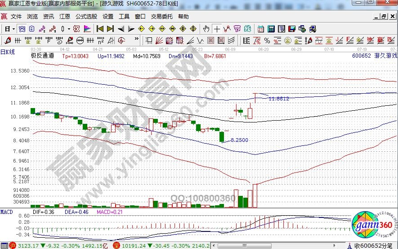The width and height of the screenshot is (398, 249).
Task: Jump to first bar with skip-back arrow
Action: point(100,29)
